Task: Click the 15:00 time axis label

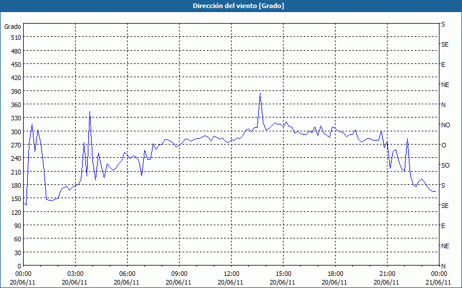Action: point(283,274)
